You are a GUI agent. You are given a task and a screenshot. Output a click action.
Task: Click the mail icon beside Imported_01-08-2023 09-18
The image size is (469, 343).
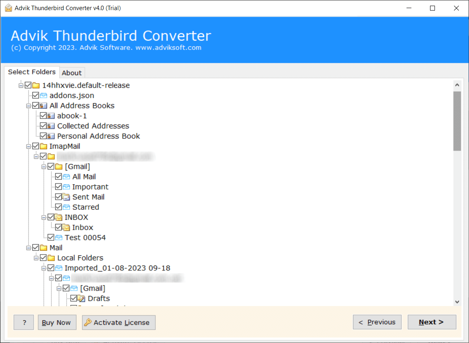pos(59,268)
